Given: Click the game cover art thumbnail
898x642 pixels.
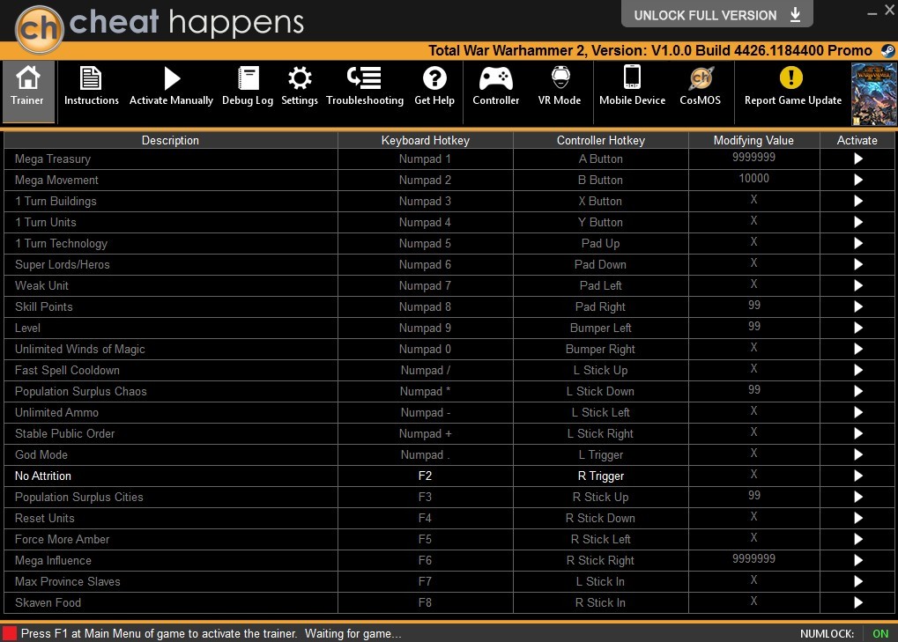Looking at the screenshot, I should (x=873, y=94).
